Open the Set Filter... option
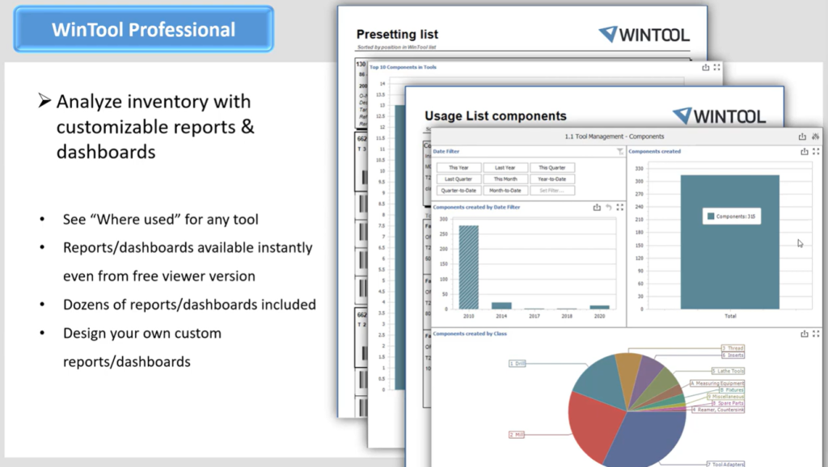 (552, 191)
